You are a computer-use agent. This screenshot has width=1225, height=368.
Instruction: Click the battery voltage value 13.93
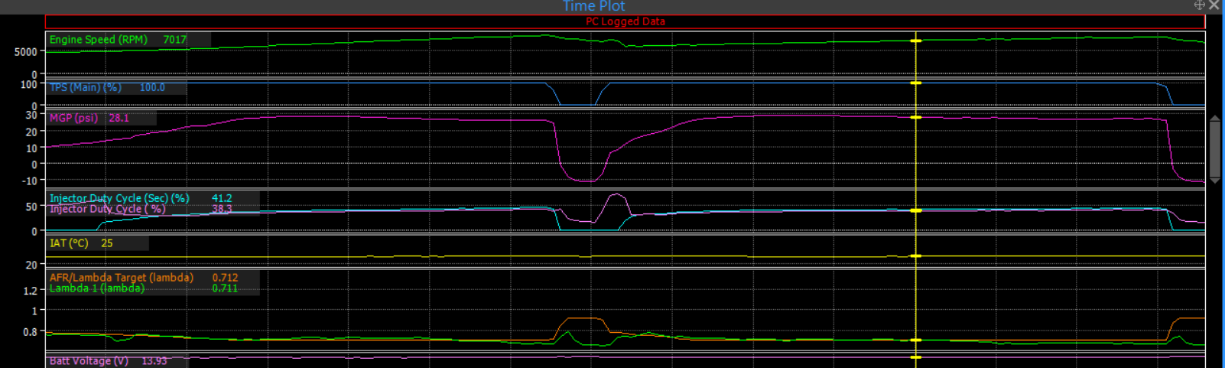(154, 361)
